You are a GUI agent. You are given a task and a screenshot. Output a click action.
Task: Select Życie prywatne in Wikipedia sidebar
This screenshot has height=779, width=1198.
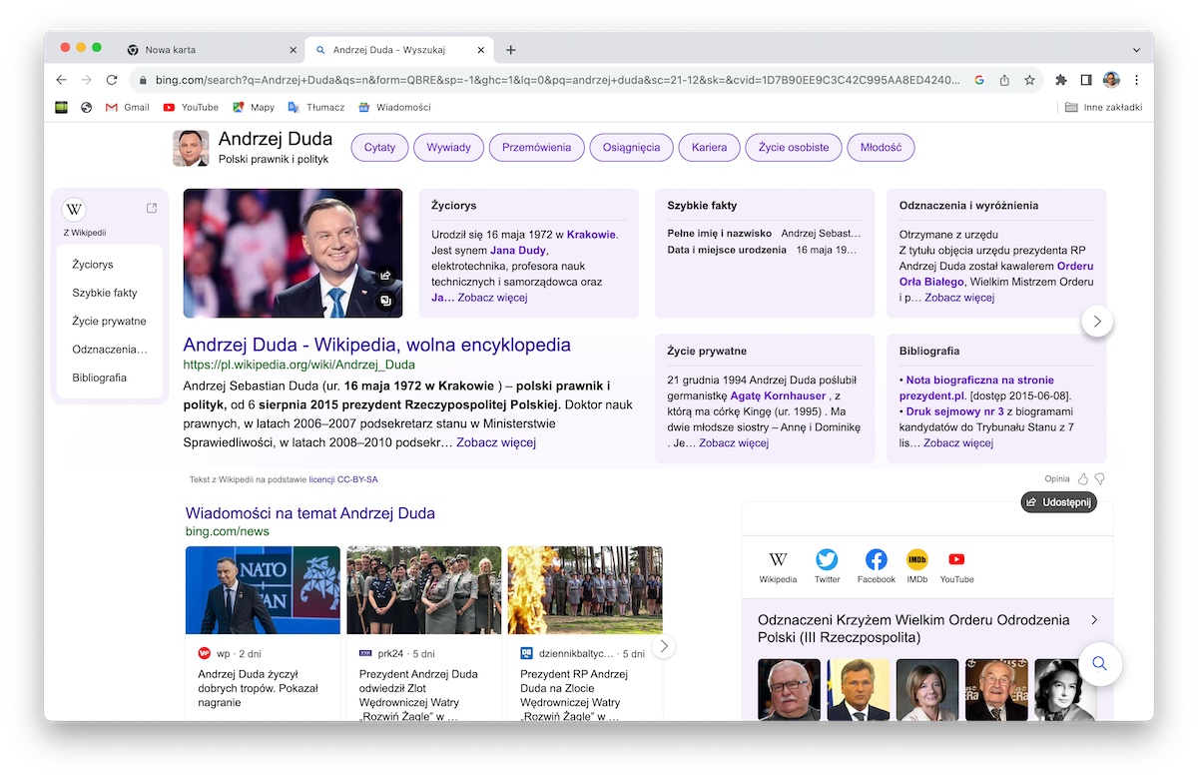point(109,322)
